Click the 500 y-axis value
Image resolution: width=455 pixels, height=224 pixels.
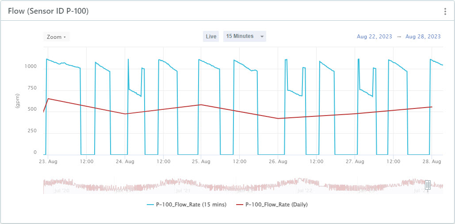(32, 109)
